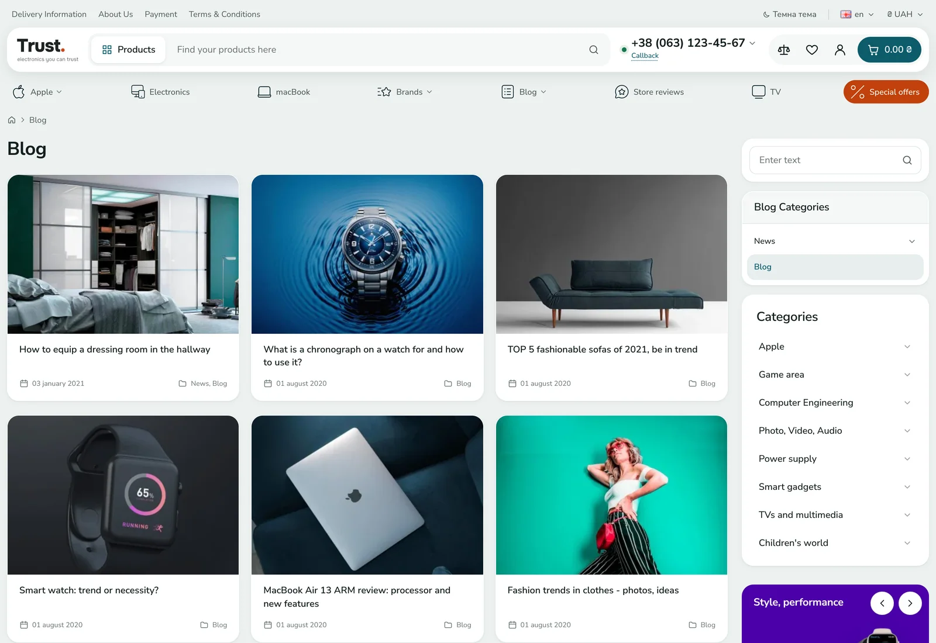Viewport: 936px width, 643px height.
Task: Click the Electronics devices icon
Action: click(x=138, y=92)
